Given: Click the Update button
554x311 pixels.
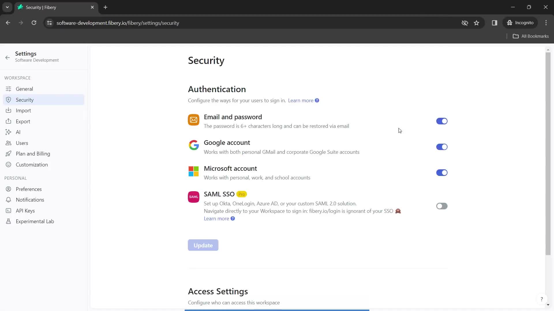Looking at the screenshot, I should [x=203, y=245].
